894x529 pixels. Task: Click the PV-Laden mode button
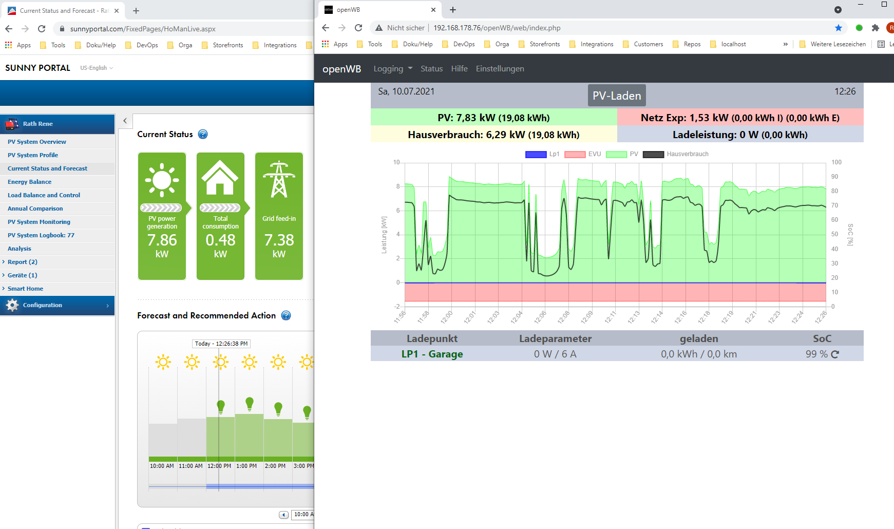tap(617, 96)
